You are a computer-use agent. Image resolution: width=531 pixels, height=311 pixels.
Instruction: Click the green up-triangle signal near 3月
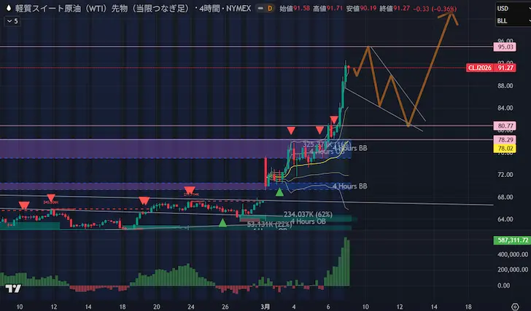pyautogui.click(x=279, y=192)
